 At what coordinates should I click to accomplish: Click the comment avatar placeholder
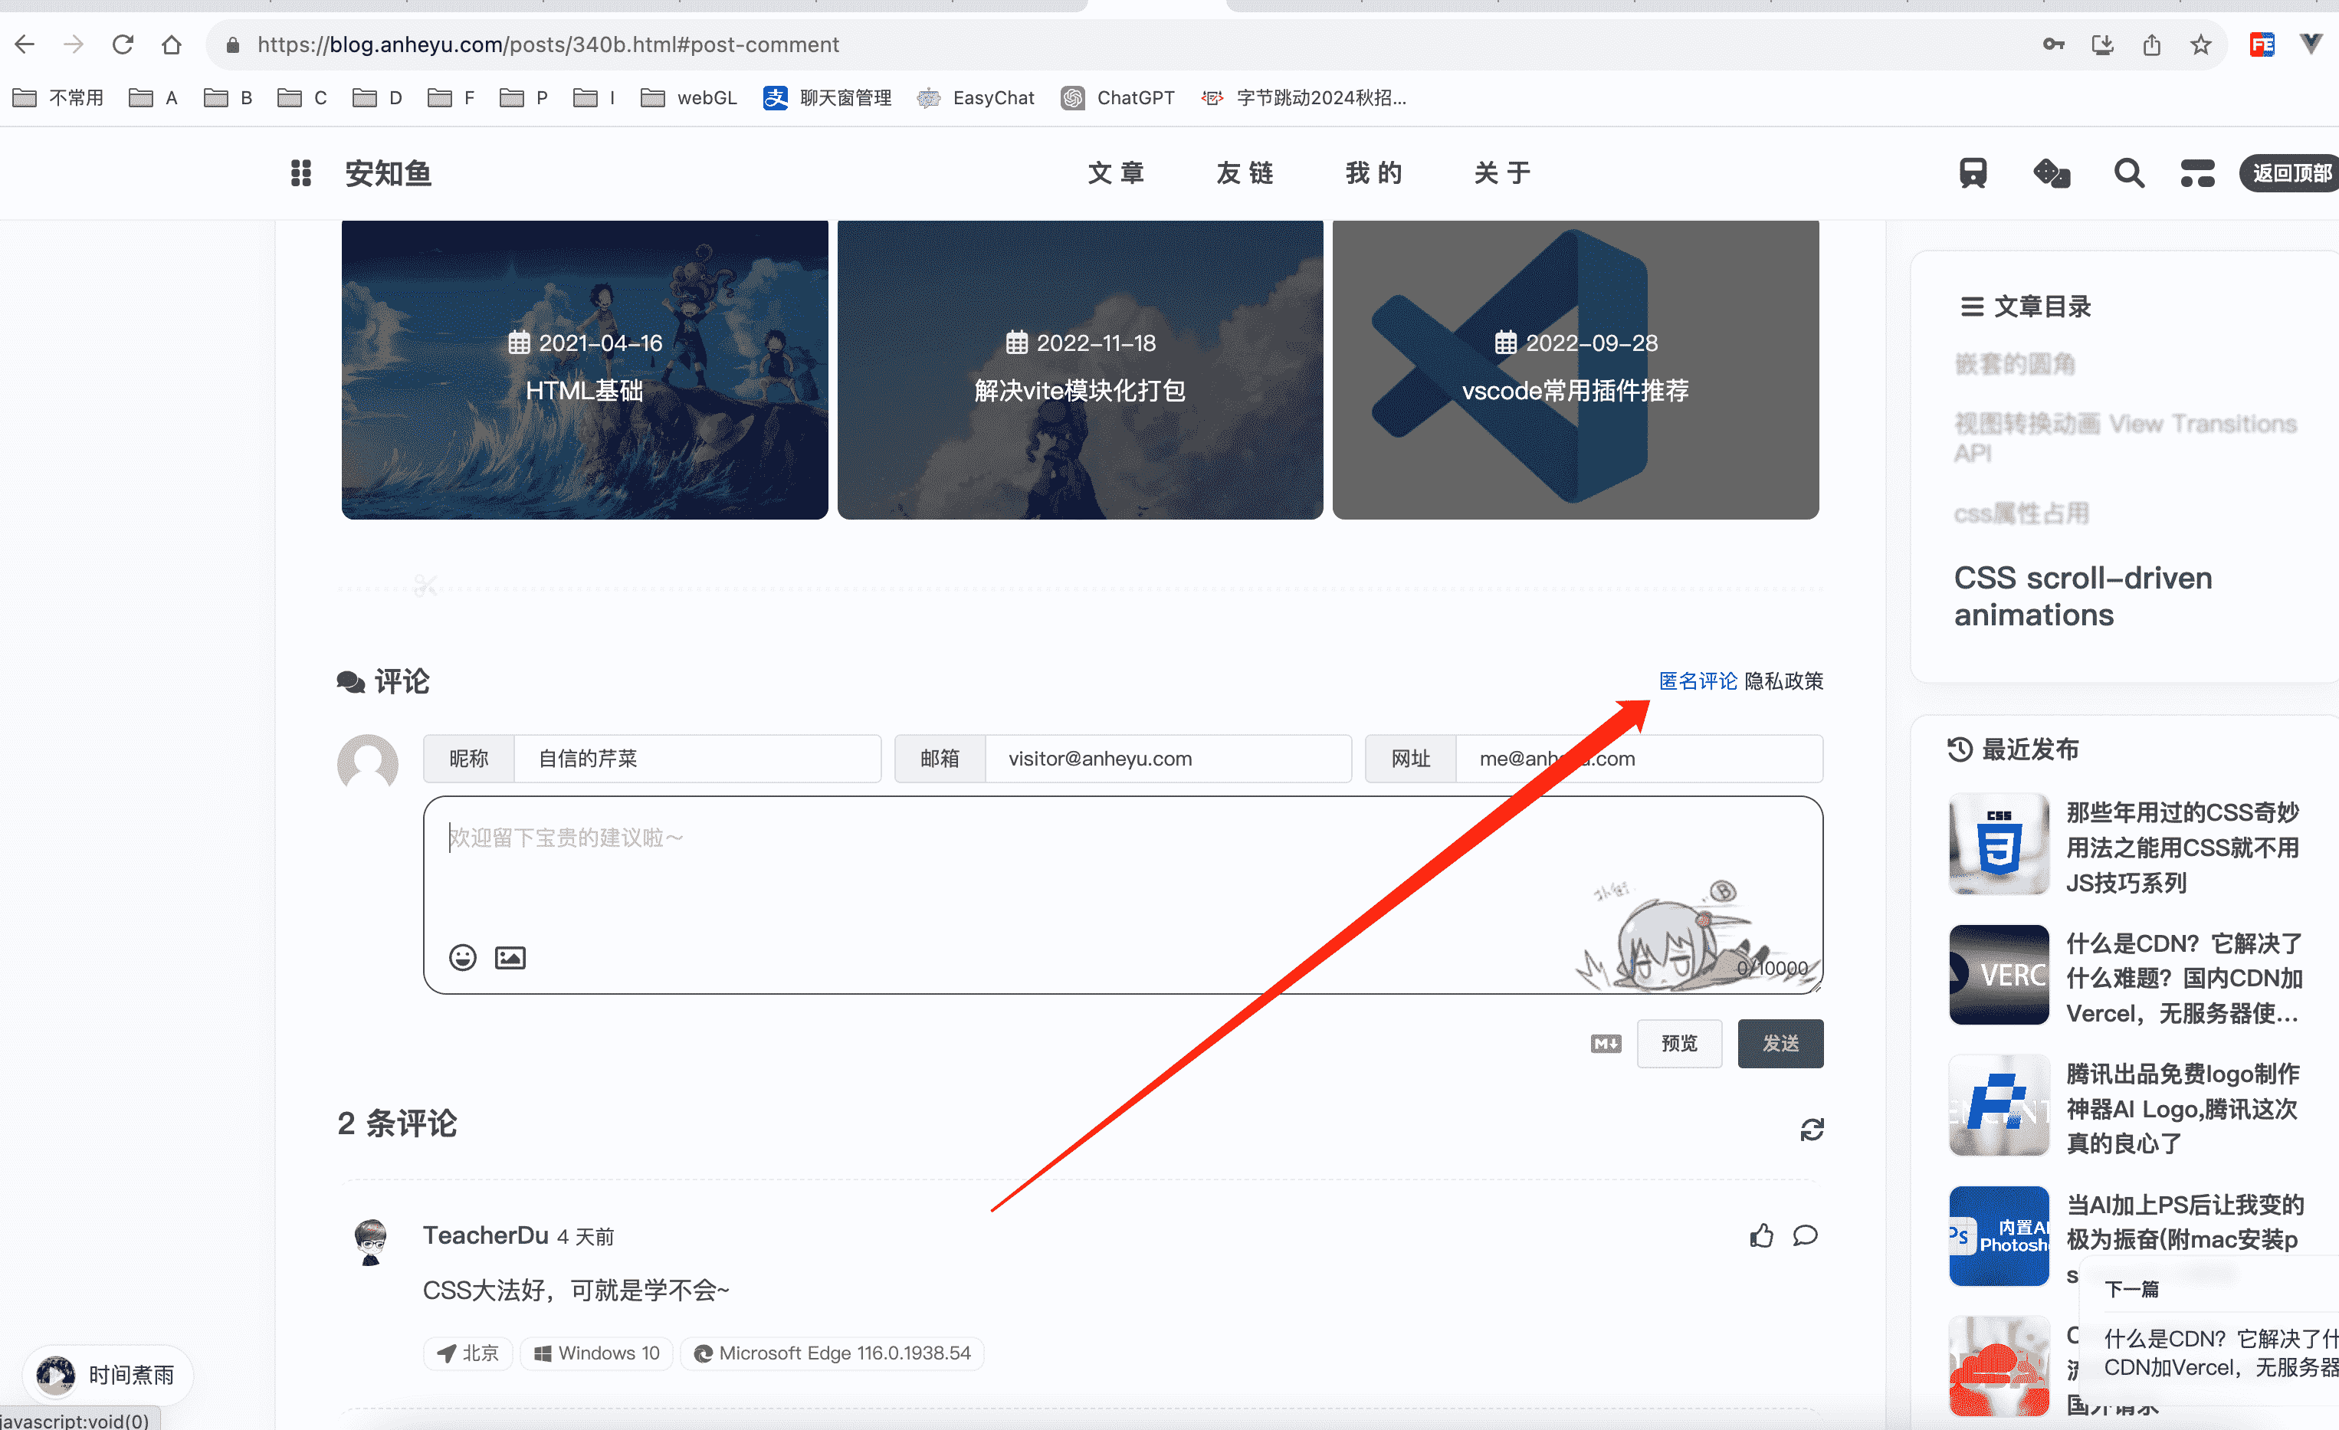[x=367, y=762]
